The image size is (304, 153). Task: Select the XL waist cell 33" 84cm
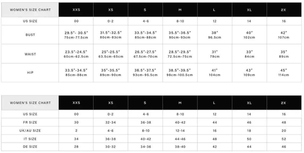point(249,54)
